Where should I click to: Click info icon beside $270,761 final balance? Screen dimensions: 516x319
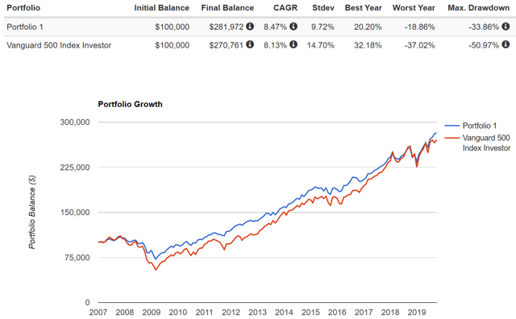tap(250, 44)
